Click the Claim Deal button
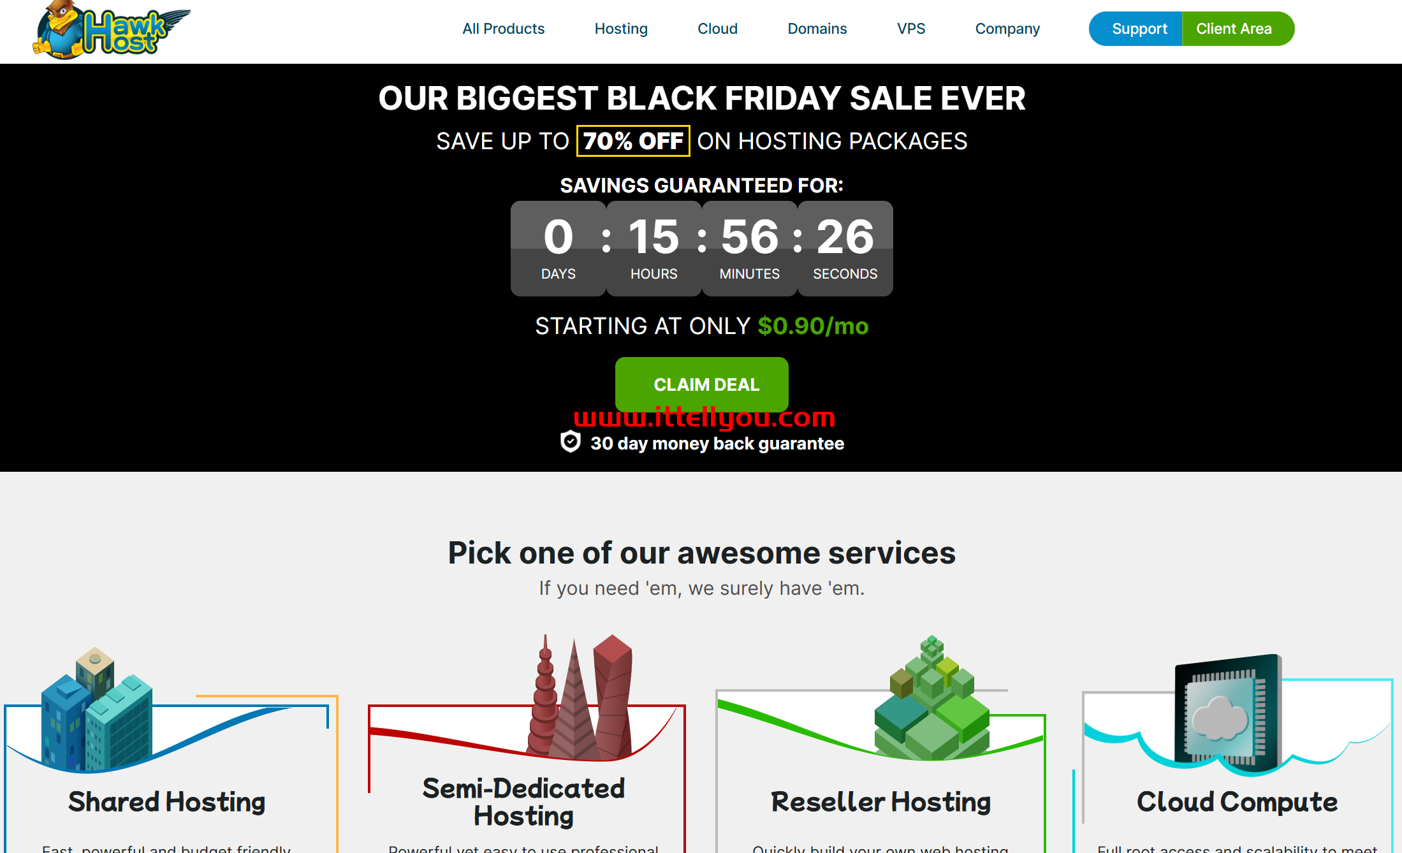 pyautogui.click(x=701, y=384)
